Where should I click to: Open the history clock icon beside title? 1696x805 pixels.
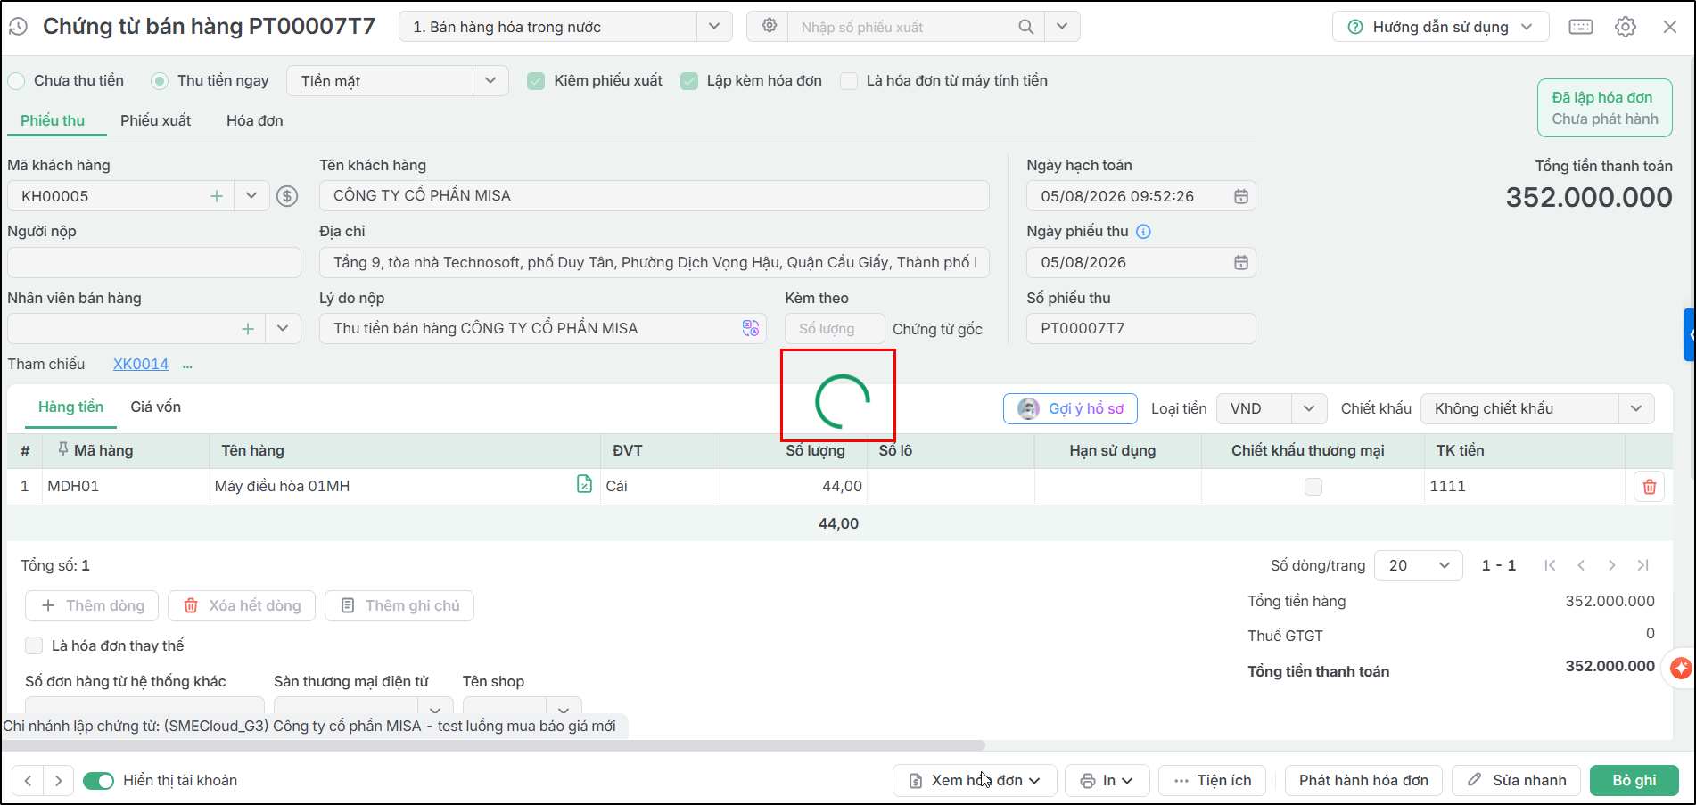(18, 27)
